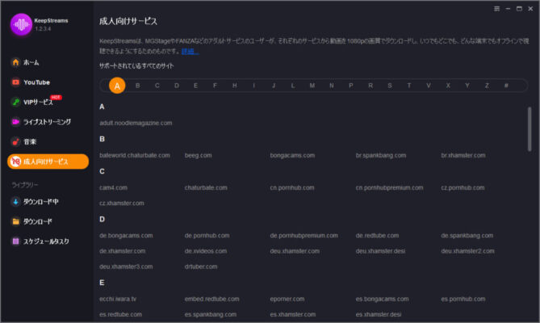This screenshot has height=323, width=540.
Task: Open the YouTube sidebar icon
Action: 15,82
